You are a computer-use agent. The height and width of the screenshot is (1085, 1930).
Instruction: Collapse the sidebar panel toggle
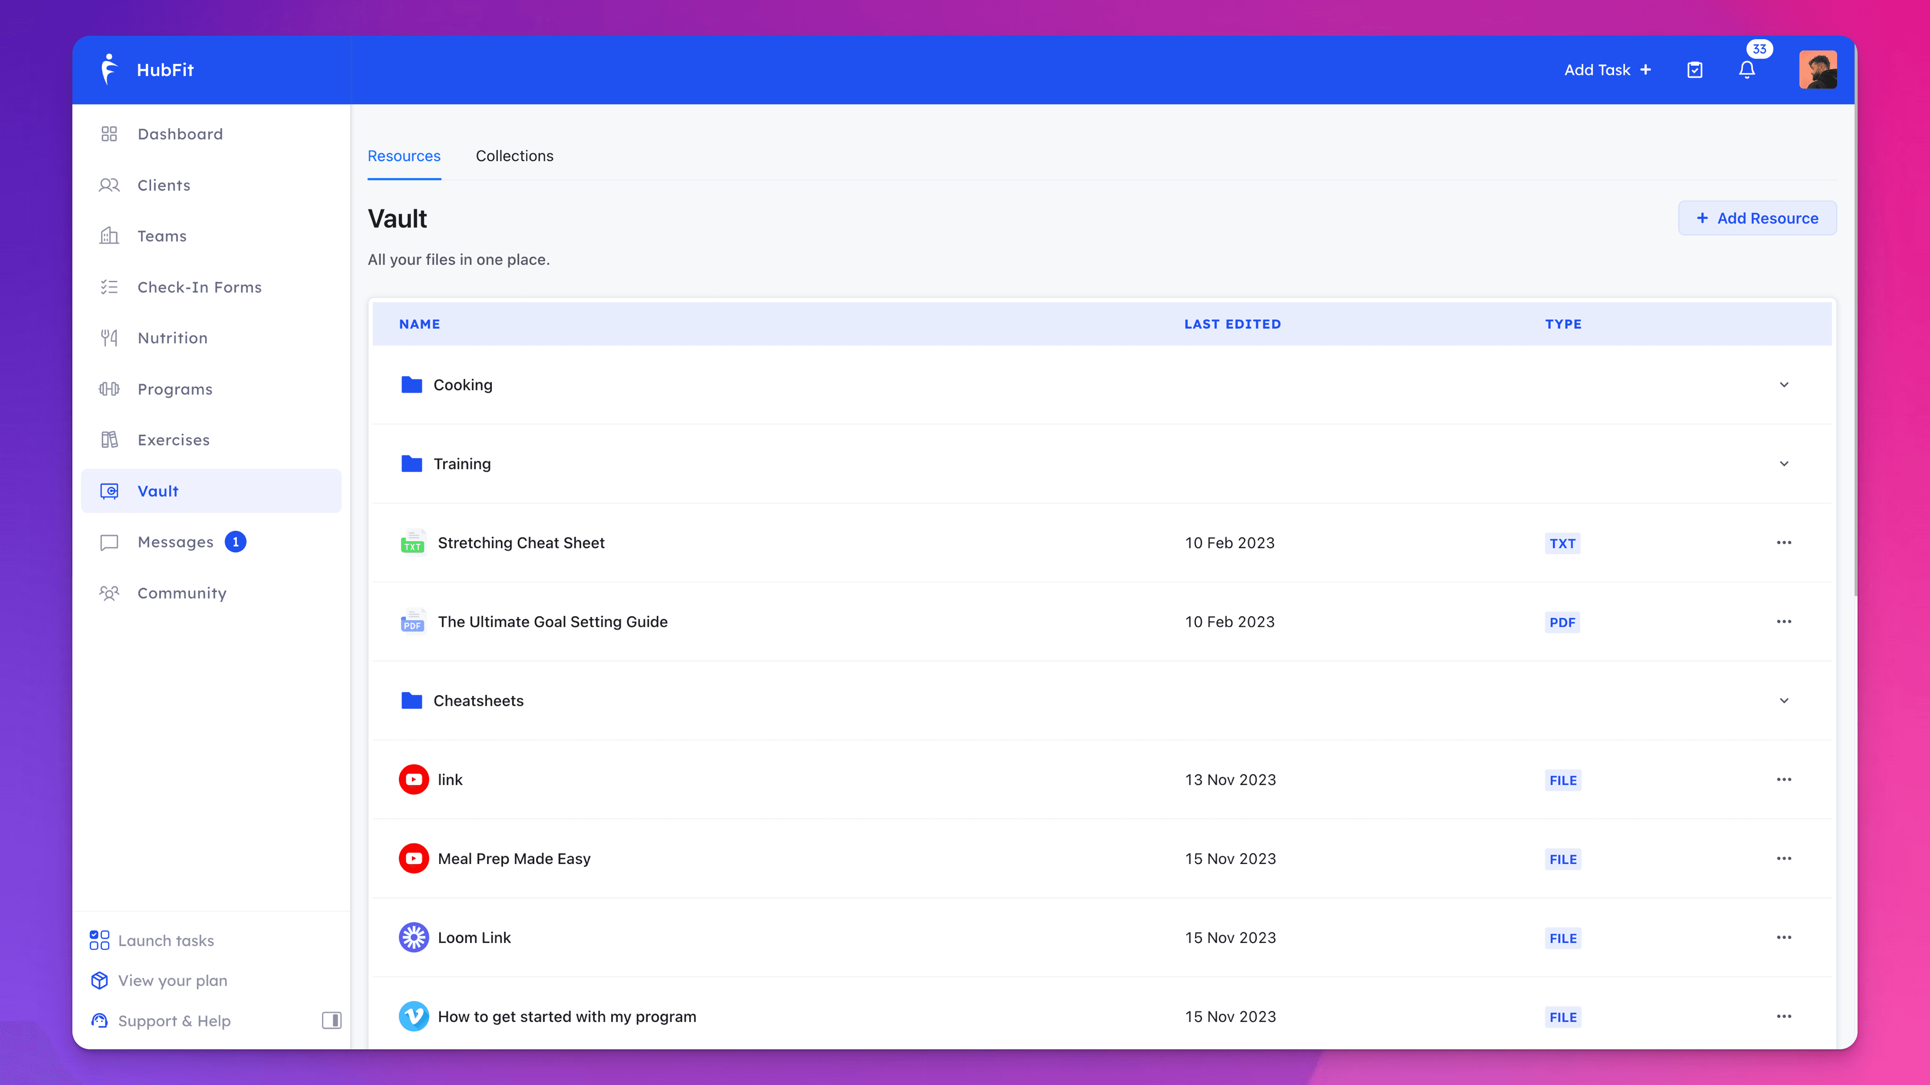pos(331,1020)
